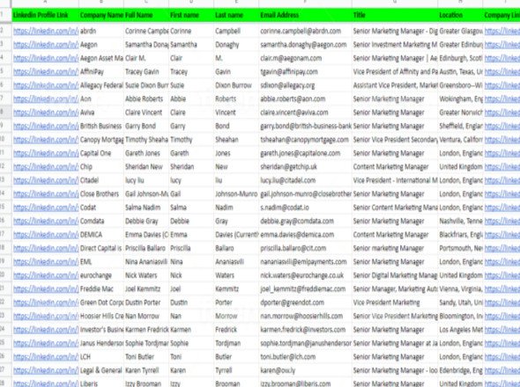Click the email priscilla.ballaro@cit.com

tap(293, 248)
